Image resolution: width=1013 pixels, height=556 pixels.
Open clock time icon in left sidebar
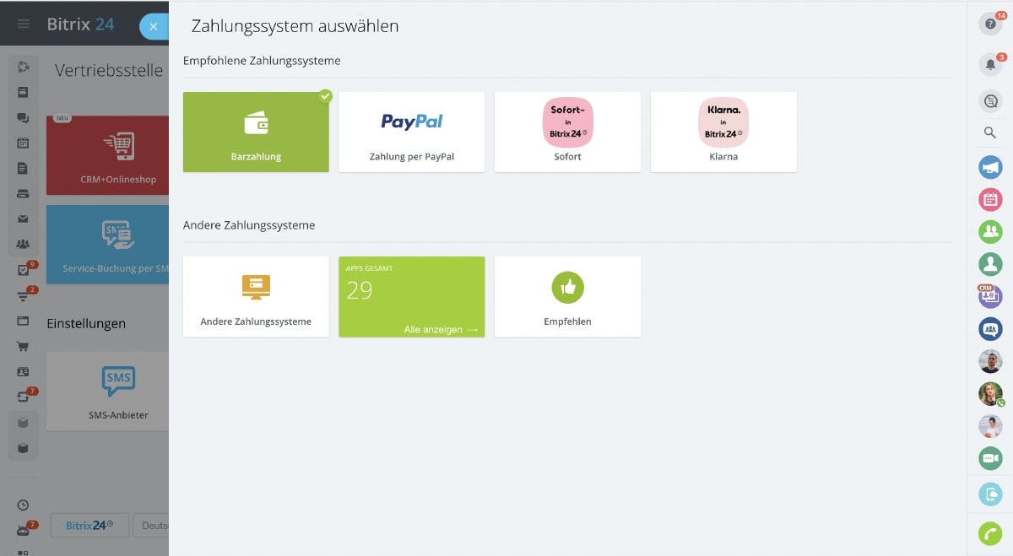[24, 505]
